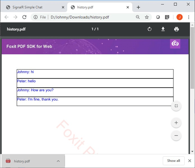Open Chrome's three-dot menu
Image resolution: width=195 pixels, height=168 pixels.
[x=189, y=17]
